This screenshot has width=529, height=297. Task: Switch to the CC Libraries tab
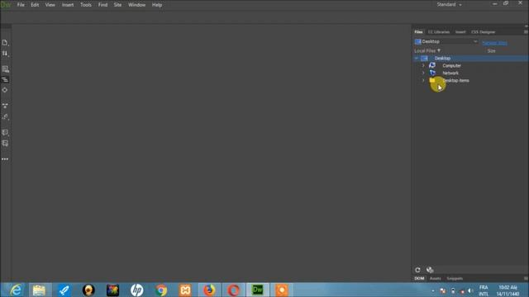click(439, 32)
